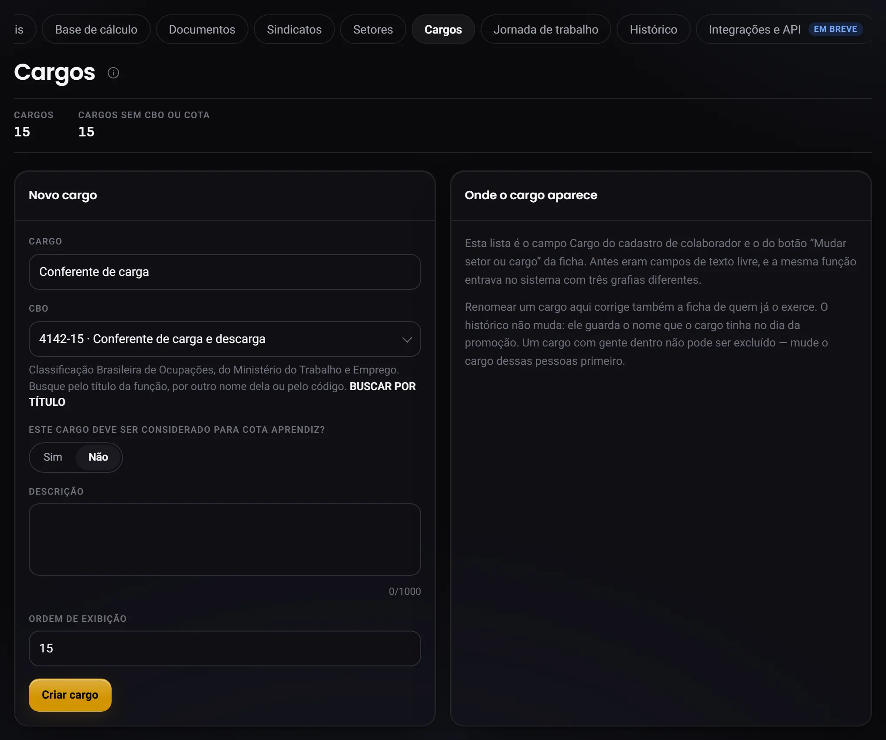886x740 pixels.
Task: Focus the Cargo name input field
Action: 225,272
